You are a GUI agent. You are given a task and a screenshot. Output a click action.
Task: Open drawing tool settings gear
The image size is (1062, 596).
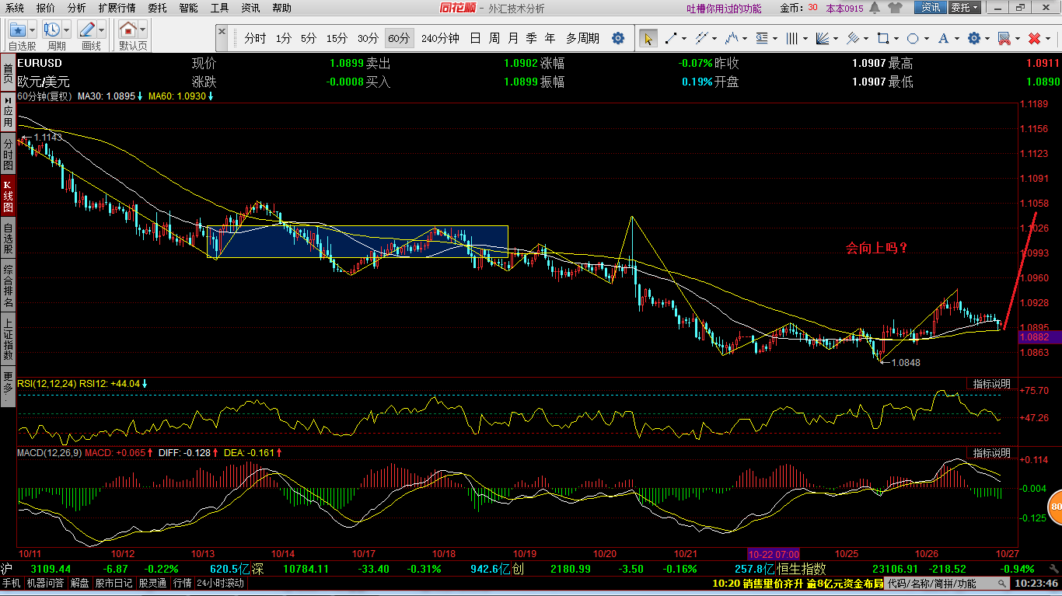(x=973, y=38)
